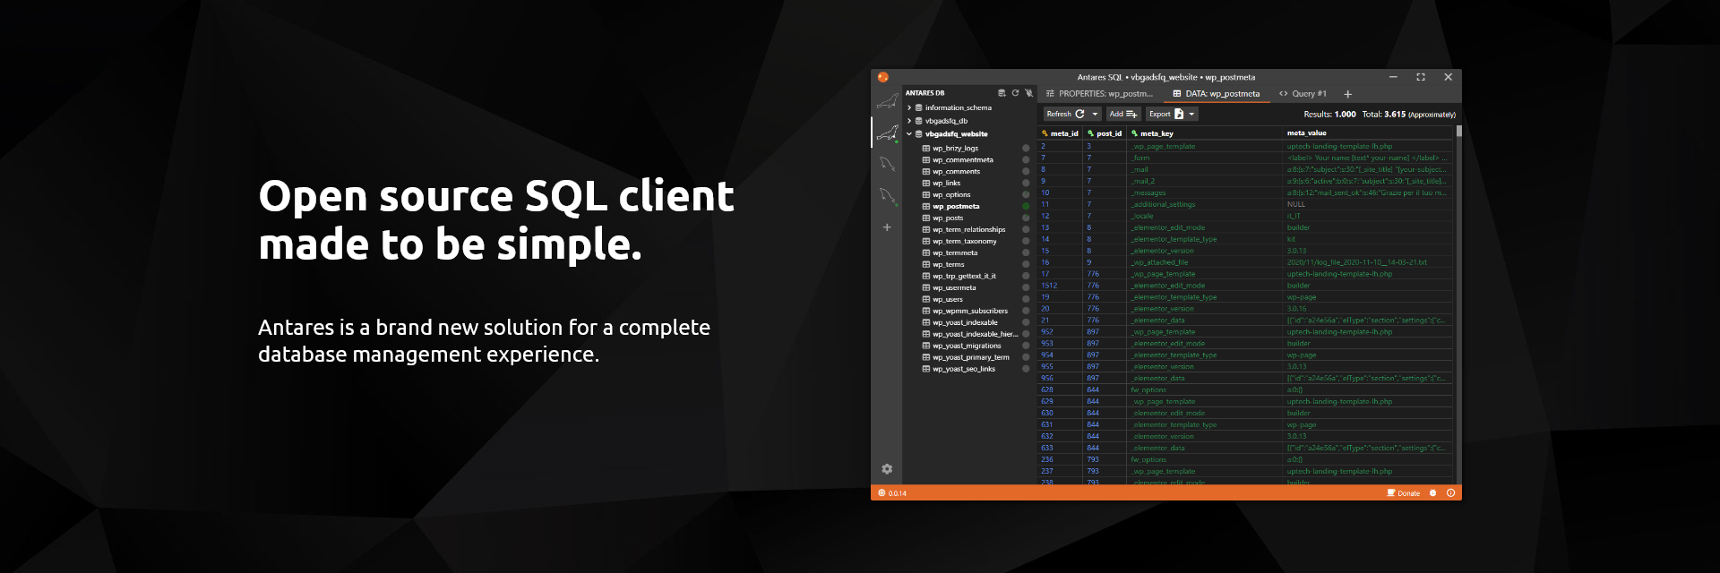The height and width of the screenshot is (573, 1720).
Task: Select the cell with meta_key _form
Action: tap(1205, 158)
